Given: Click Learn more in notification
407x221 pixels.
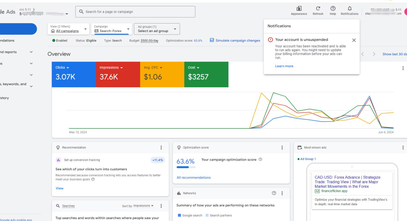Looking at the screenshot, I should (284, 66).
